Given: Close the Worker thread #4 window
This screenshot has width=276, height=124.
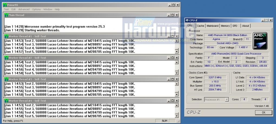Looking at the screenshot, I should tap(177, 101).
